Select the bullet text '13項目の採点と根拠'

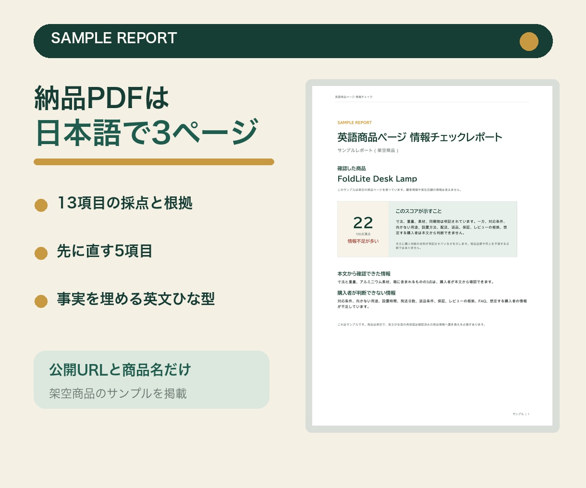[x=125, y=203]
